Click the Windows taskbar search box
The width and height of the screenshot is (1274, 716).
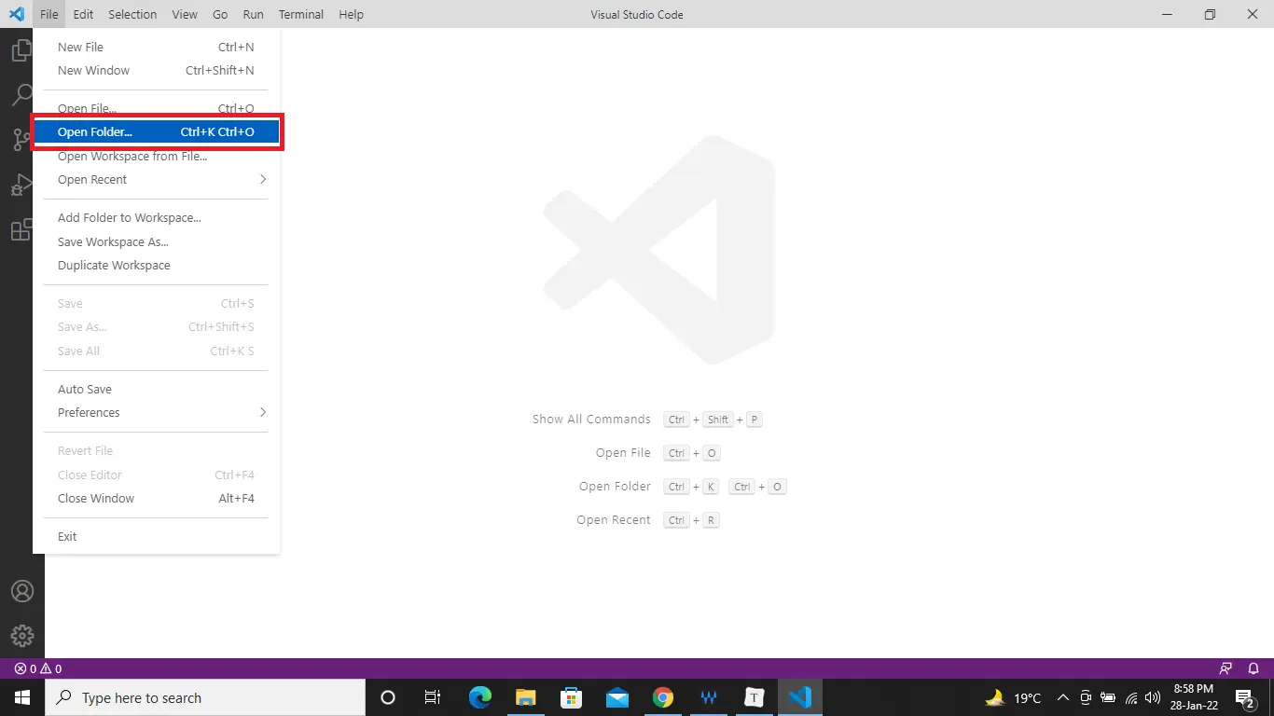point(204,697)
